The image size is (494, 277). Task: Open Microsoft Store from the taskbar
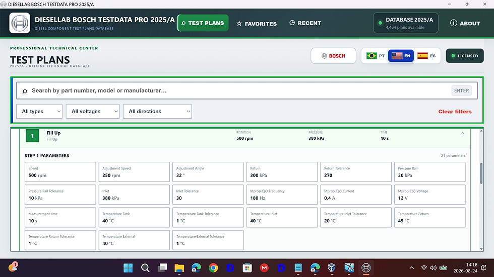[248, 268]
